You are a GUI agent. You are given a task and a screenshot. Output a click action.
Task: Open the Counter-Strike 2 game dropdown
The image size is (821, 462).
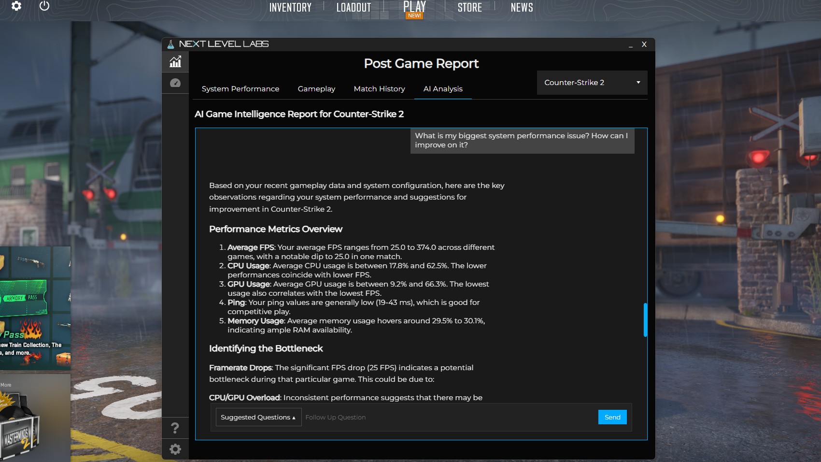[x=592, y=83]
